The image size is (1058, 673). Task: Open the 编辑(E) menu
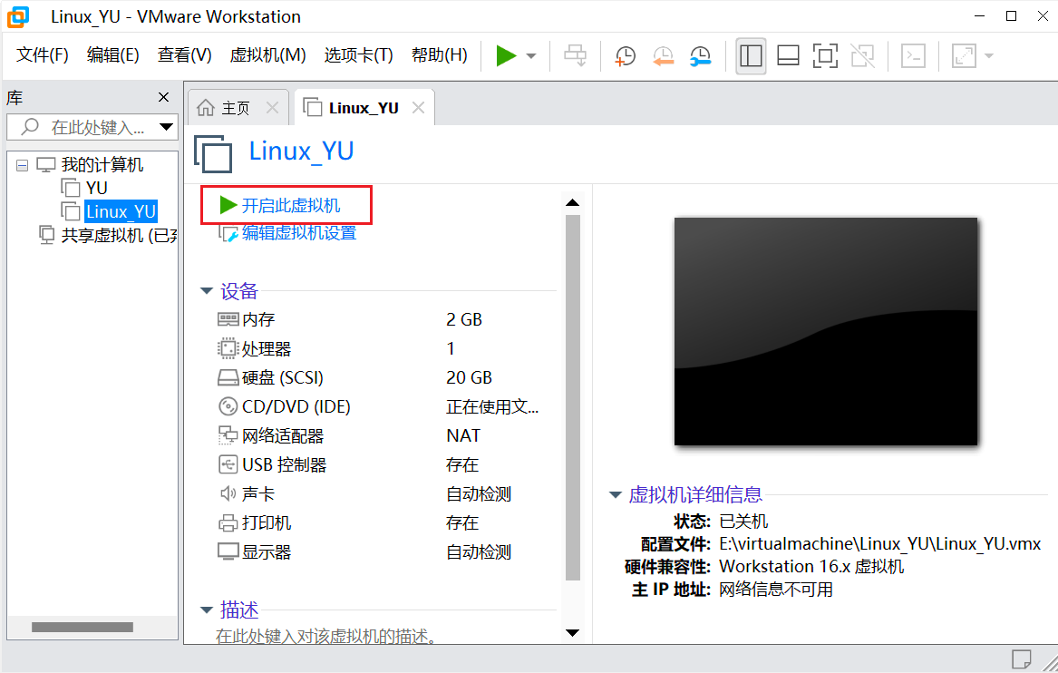point(112,54)
